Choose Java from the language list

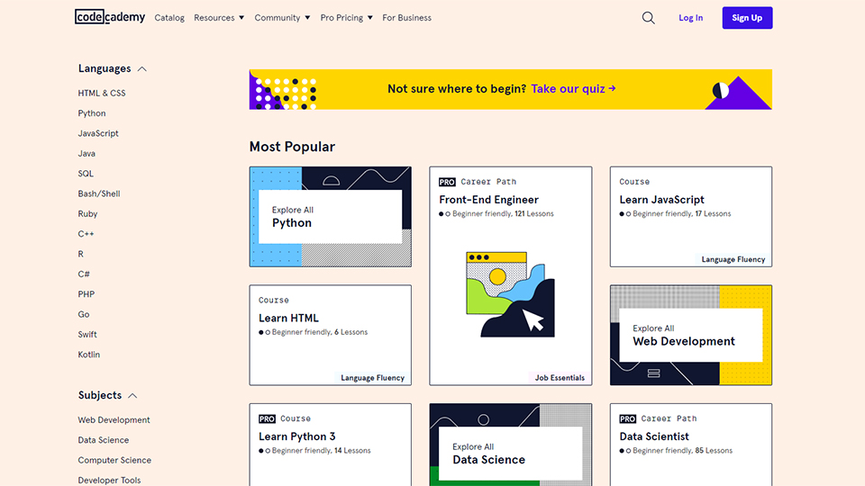86,153
